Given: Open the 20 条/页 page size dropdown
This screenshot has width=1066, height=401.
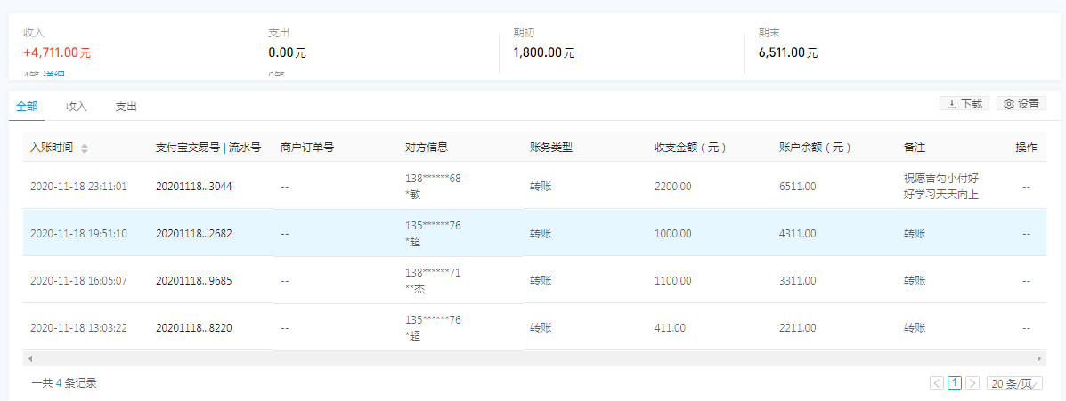Looking at the screenshot, I should pos(1014,383).
